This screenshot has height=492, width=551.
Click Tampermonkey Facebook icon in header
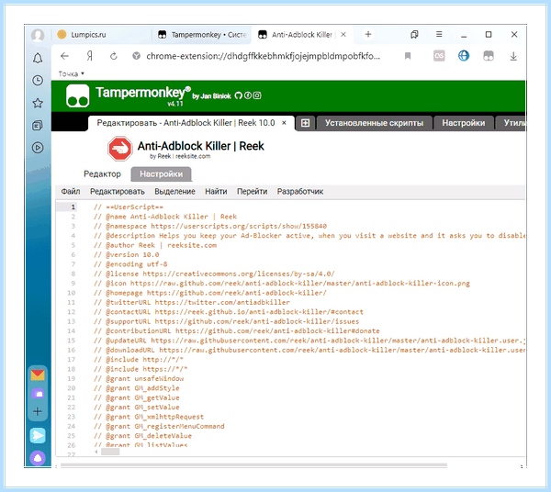tap(248, 95)
